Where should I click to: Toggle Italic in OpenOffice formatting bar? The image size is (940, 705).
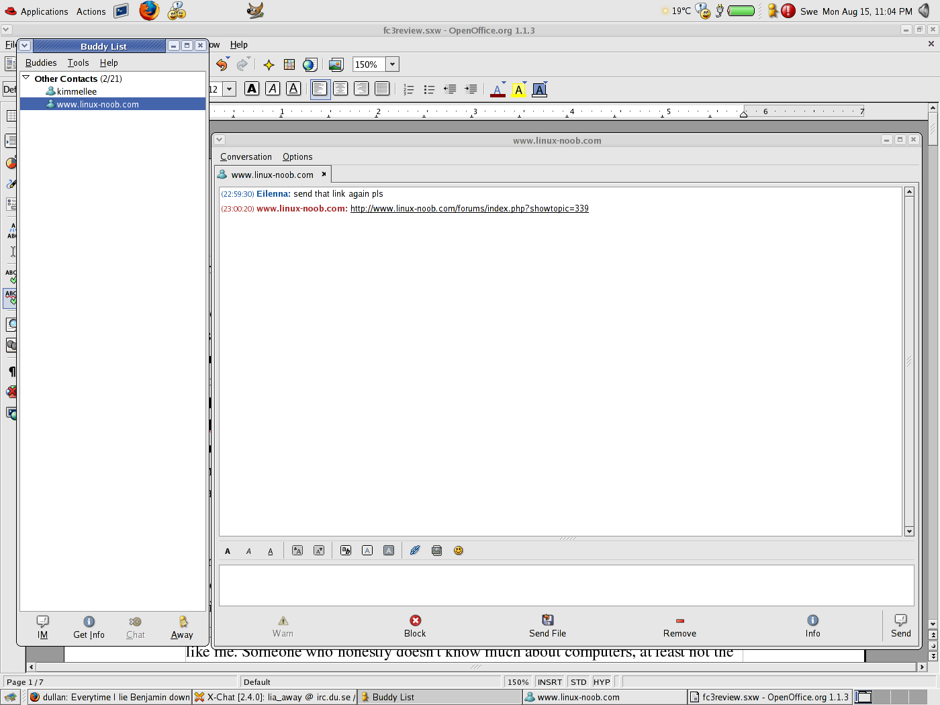click(273, 89)
